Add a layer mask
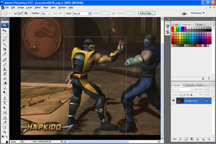Viewport: 216px width, 144px height. [x=186, y=139]
